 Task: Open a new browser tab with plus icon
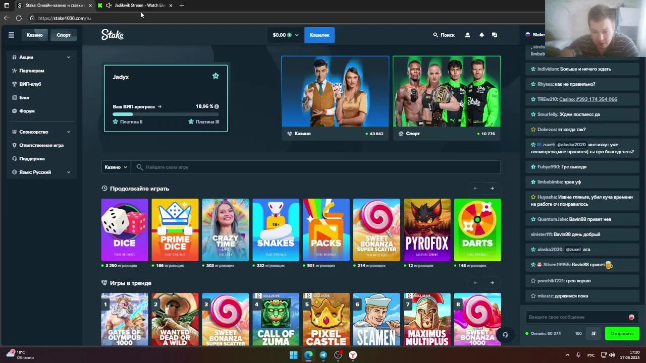(182, 6)
